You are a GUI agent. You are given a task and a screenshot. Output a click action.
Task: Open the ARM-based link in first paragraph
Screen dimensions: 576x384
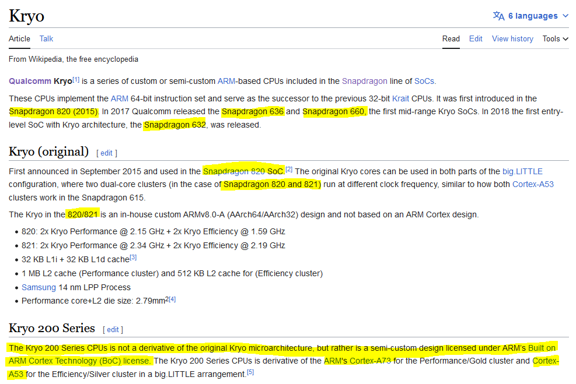[226, 81]
